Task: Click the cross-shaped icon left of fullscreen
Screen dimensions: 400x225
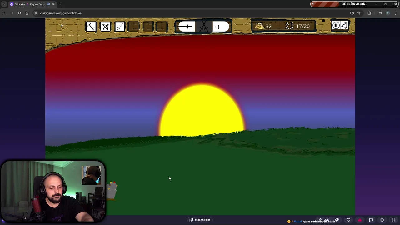Action: pyautogui.click(x=382, y=220)
